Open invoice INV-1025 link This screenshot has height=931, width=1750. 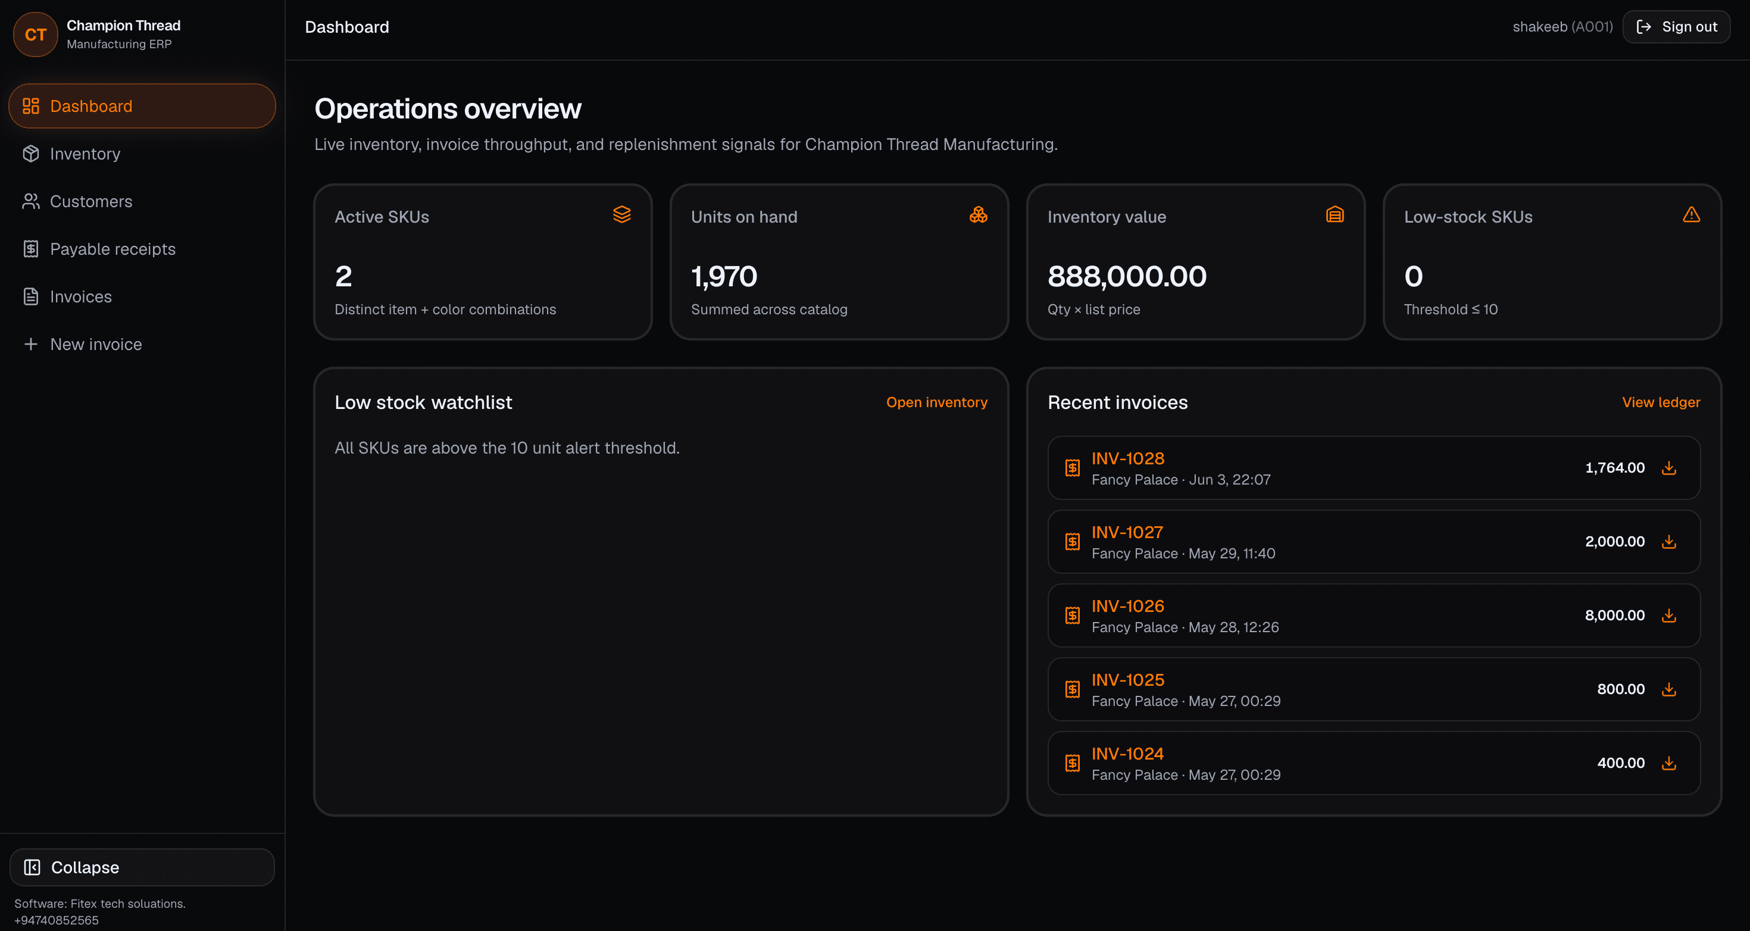click(1128, 680)
